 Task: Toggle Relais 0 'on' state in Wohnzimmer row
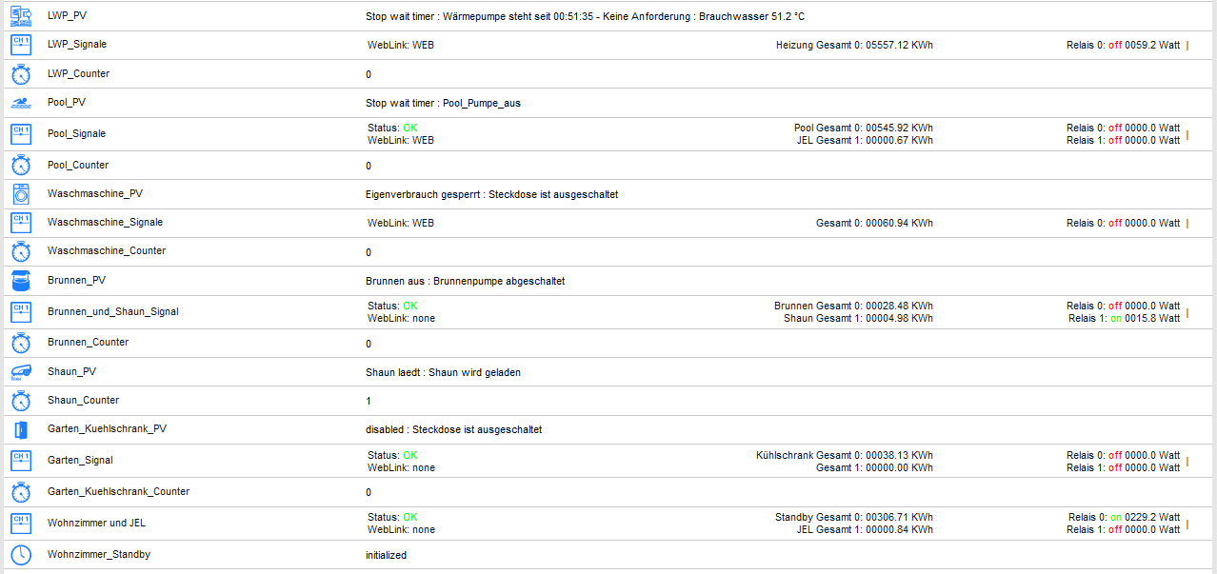1116,517
